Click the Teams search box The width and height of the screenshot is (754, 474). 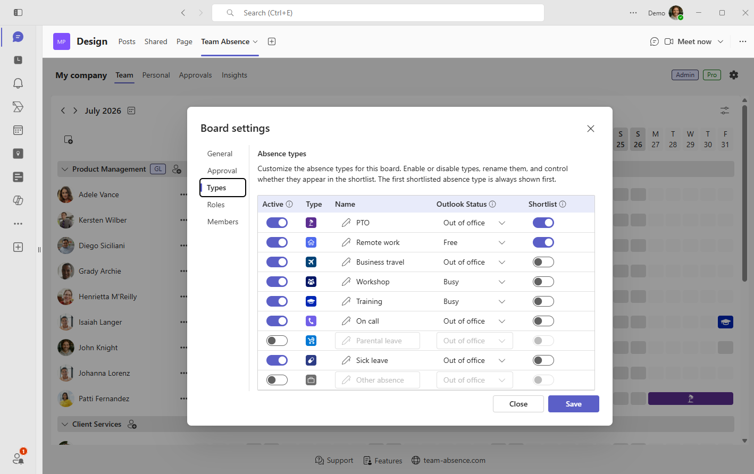click(378, 13)
